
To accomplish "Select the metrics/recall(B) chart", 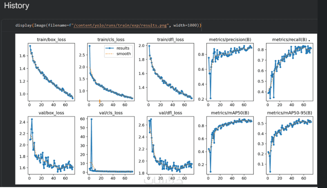I will 289,72.
